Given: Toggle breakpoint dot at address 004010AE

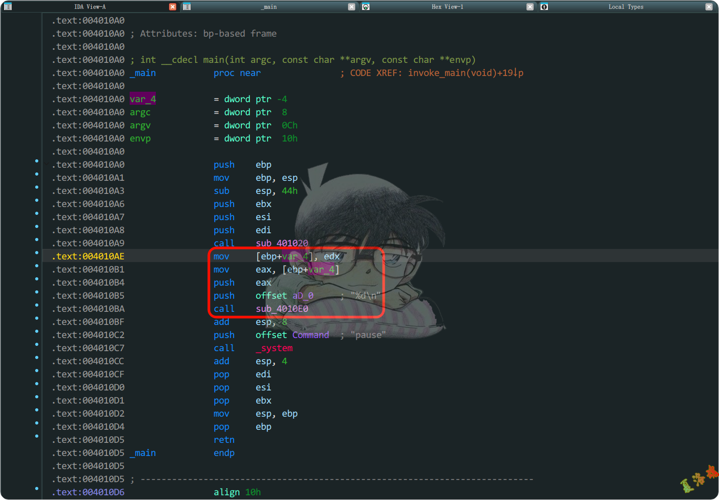Looking at the screenshot, I should click(37, 253).
